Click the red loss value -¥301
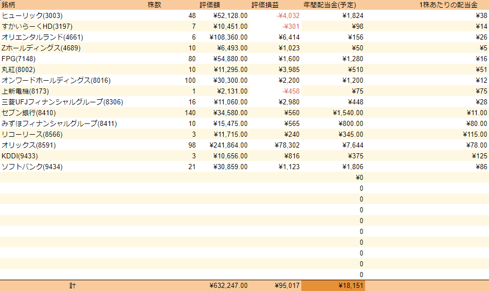Viewport: 489px width, 291px height. coord(291,27)
